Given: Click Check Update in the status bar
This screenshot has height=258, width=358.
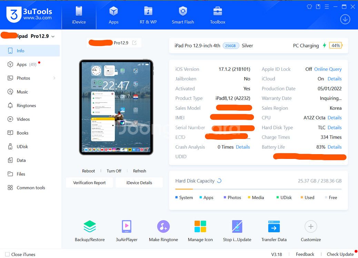Looking at the screenshot, I should [340, 254].
